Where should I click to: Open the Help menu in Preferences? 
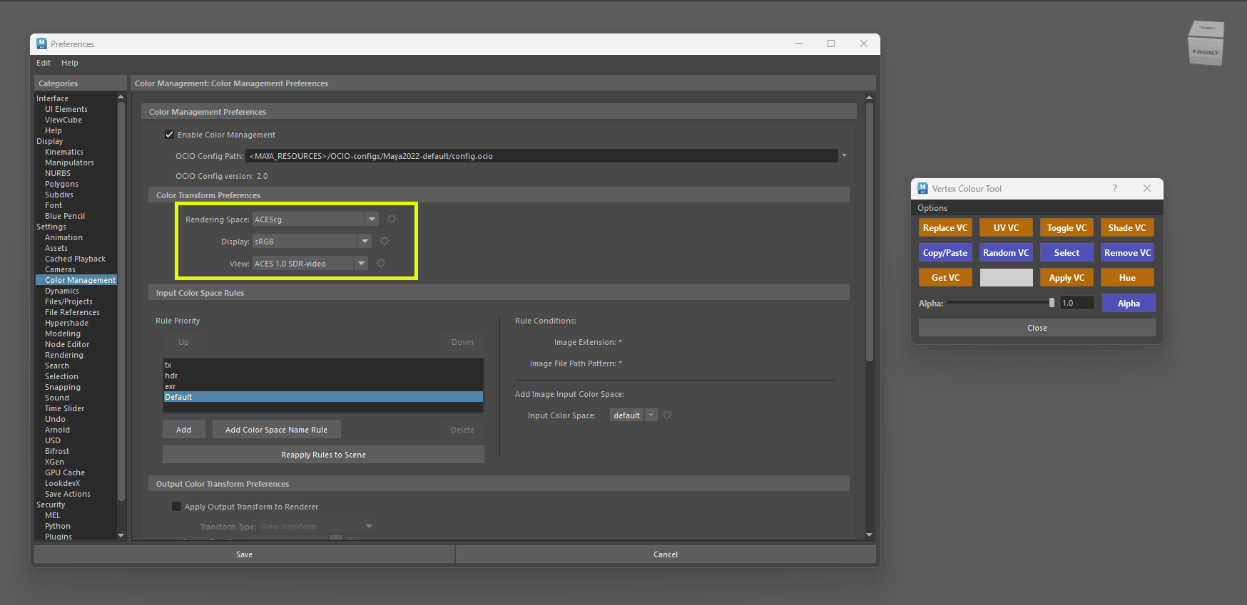tap(70, 63)
